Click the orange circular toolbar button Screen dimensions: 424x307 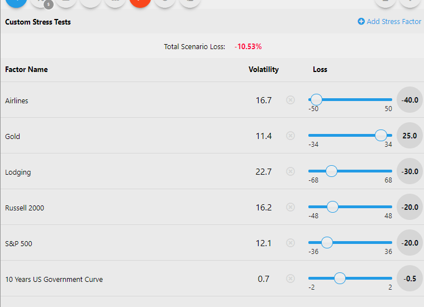pos(140,2)
